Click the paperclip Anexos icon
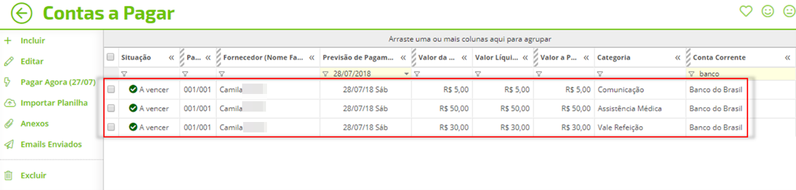Image resolution: width=796 pixels, height=190 pixels. click(8, 124)
